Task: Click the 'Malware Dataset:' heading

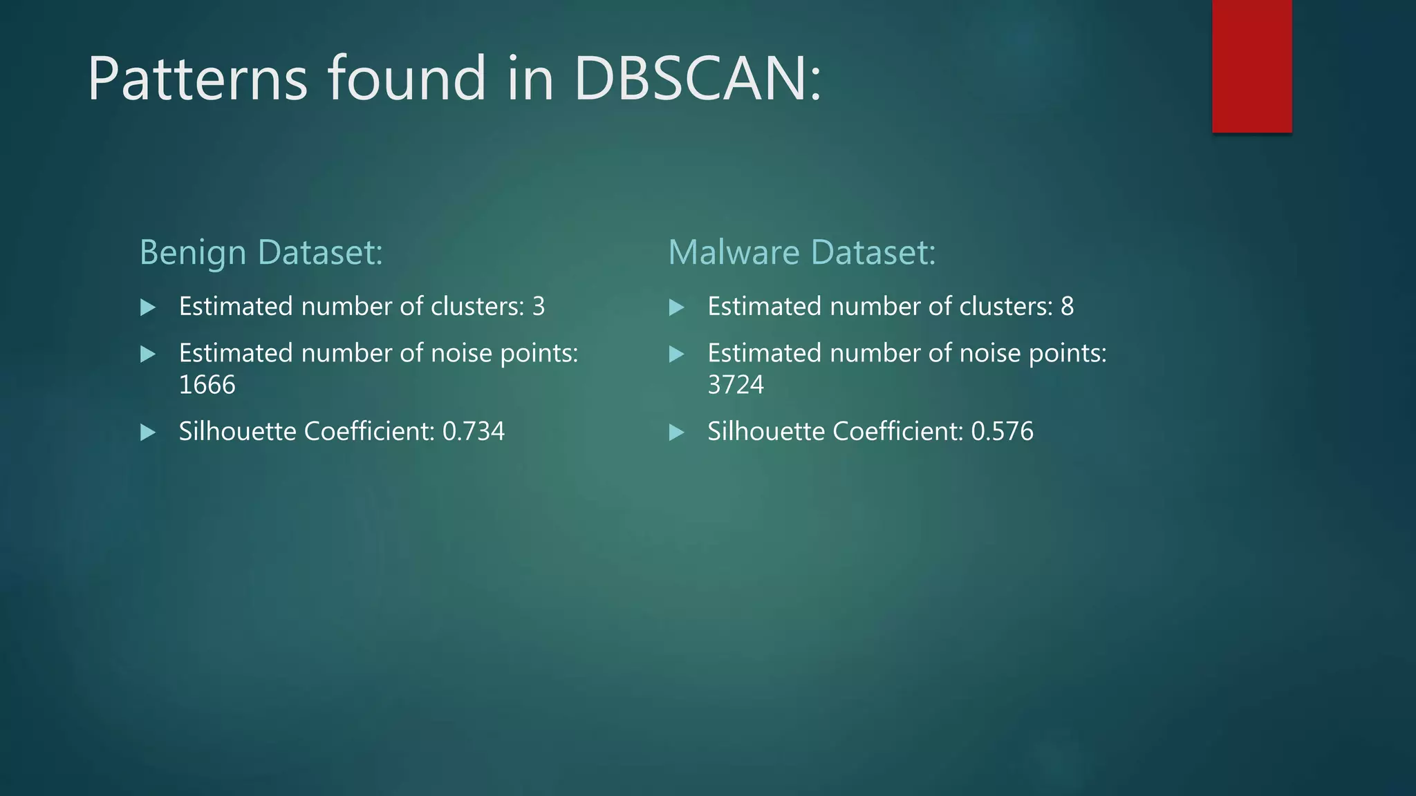Action: point(801,252)
